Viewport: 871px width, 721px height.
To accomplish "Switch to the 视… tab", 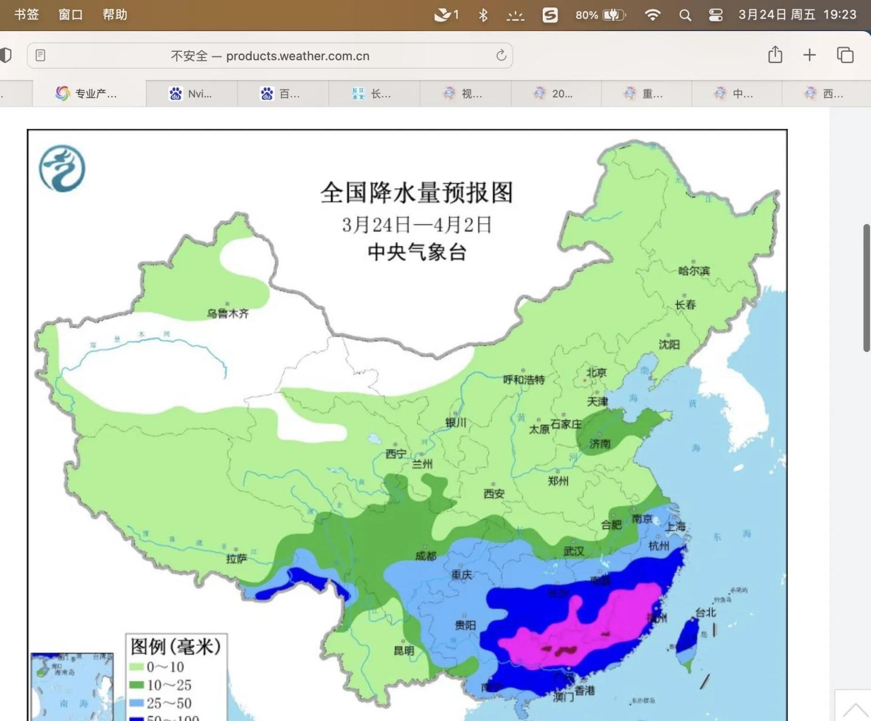I will [x=465, y=94].
